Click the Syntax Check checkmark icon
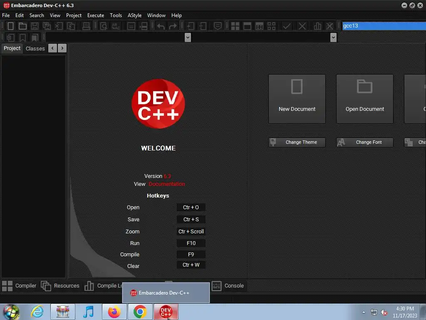Image resolution: width=426 pixels, height=320 pixels. [x=287, y=26]
